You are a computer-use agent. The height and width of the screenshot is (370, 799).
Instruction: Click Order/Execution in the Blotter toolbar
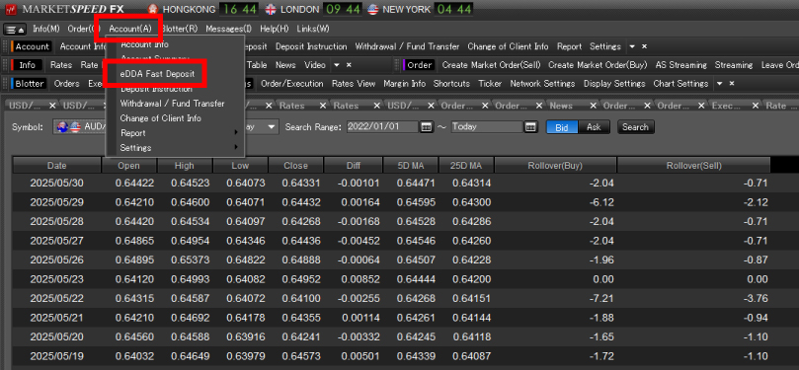coord(292,84)
